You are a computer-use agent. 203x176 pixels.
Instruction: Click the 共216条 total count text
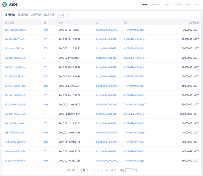pos(71,170)
